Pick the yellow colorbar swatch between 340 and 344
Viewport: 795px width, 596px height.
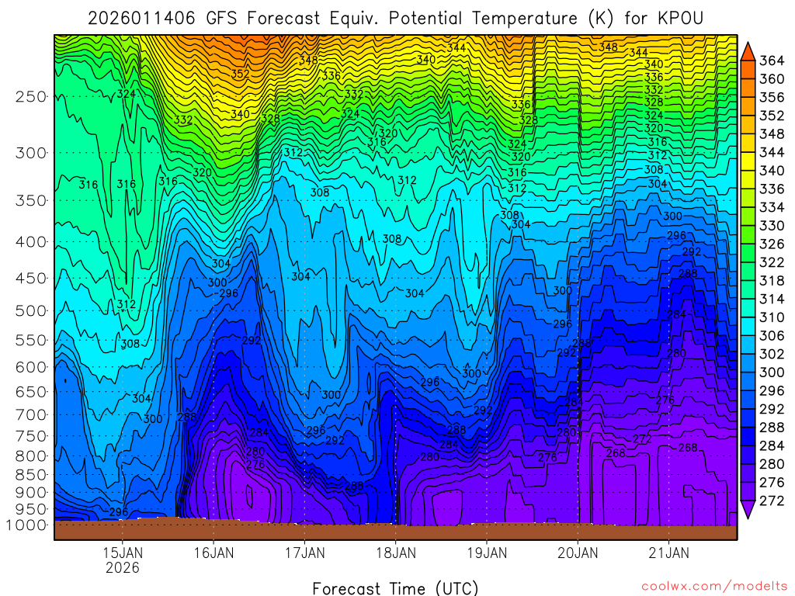[x=748, y=161]
